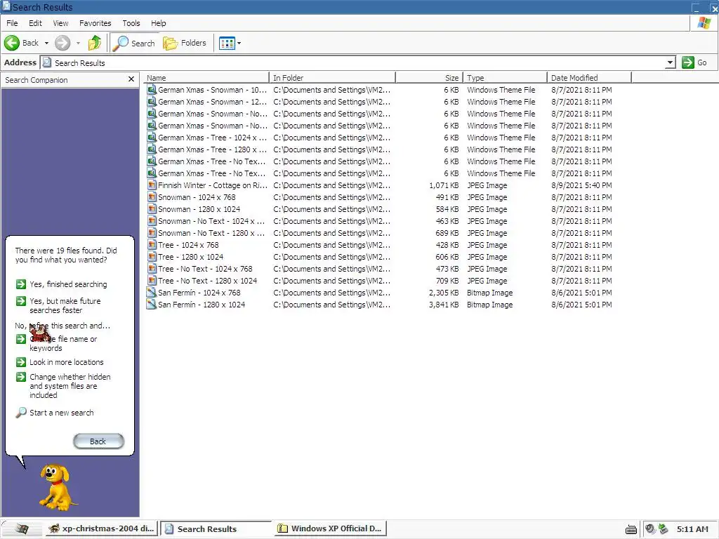Select theme file icon for German Xmas Snowman 10
This screenshot has height=539, width=719.
tap(152, 90)
